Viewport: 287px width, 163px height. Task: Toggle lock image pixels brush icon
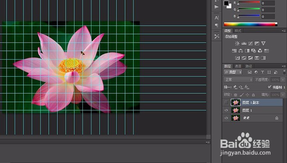[241, 95]
